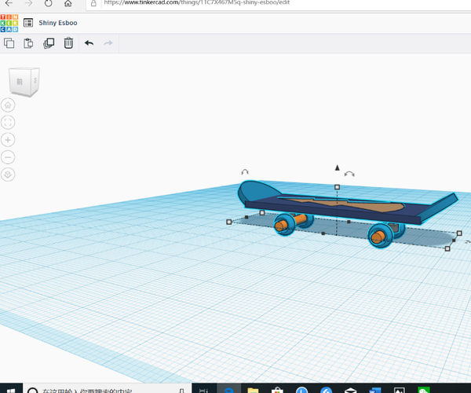
Task: Click the left rotation arrow handle
Action: tap(245, 172)
